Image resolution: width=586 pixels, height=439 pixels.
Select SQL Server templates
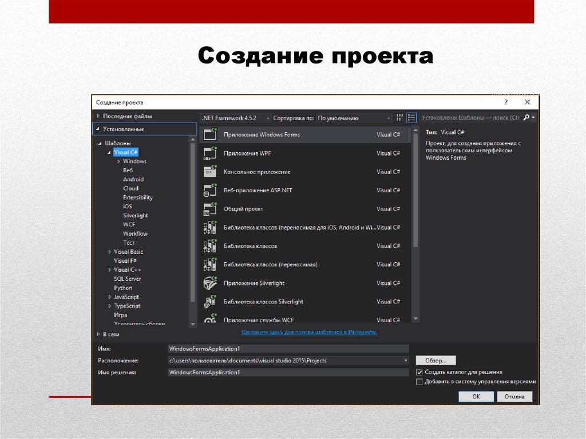coord(128,279)
